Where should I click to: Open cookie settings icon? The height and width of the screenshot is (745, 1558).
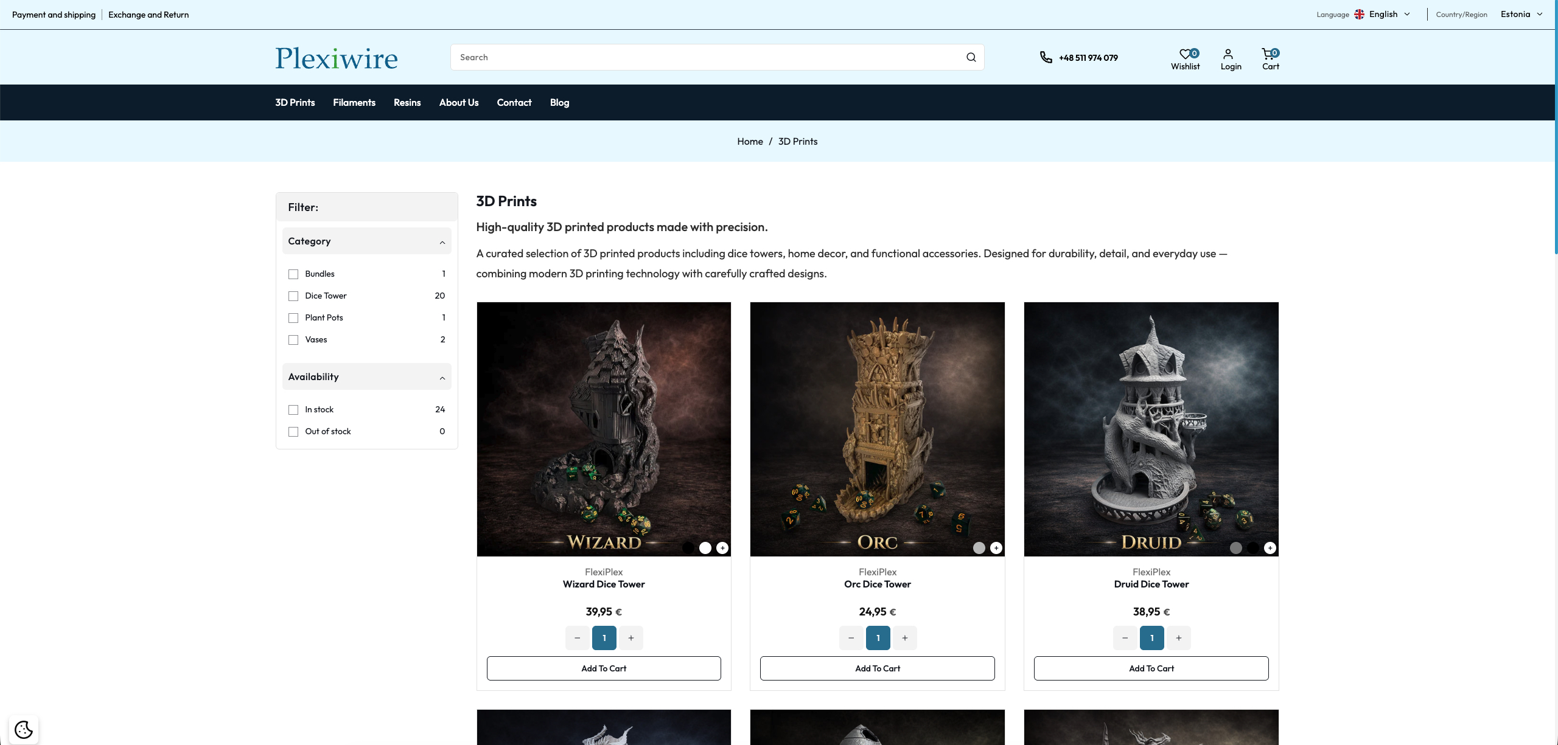click(24, 729)
